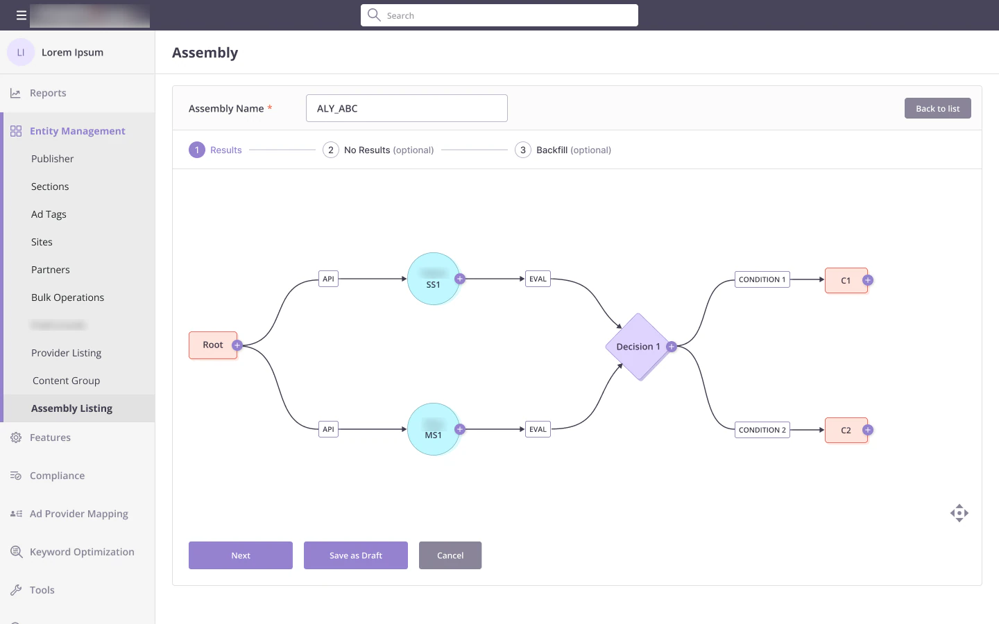Click the plus icon on Root node
This screenshot has width=999, height=624.
[x=237, y=345]
